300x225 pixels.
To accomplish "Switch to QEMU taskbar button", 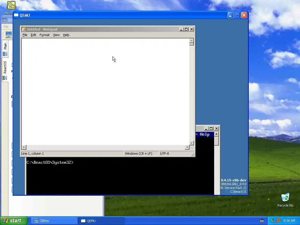I will (x=101, y=221).
